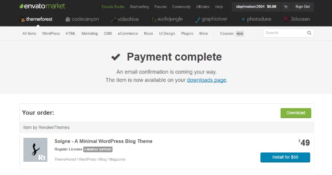
Task: Open the WordPress category menu
Action: [51, 34]
